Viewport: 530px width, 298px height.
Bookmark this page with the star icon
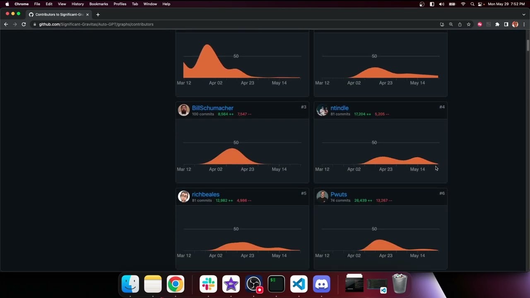click(x=469, y=24)
